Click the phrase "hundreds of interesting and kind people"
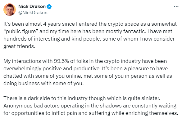The image size is (182, 118). coord(52,39)
